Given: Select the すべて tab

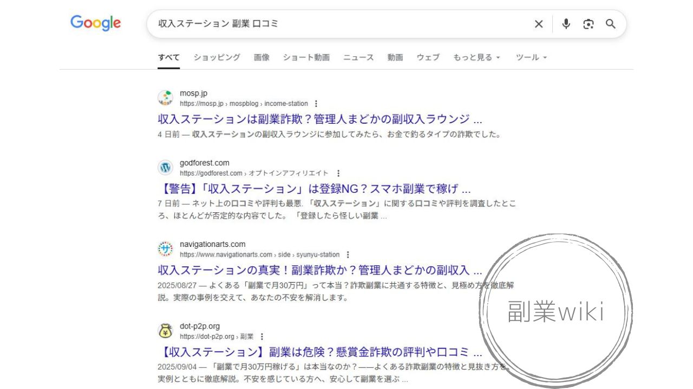Looking at the screenshot, I should click(169, 57).
